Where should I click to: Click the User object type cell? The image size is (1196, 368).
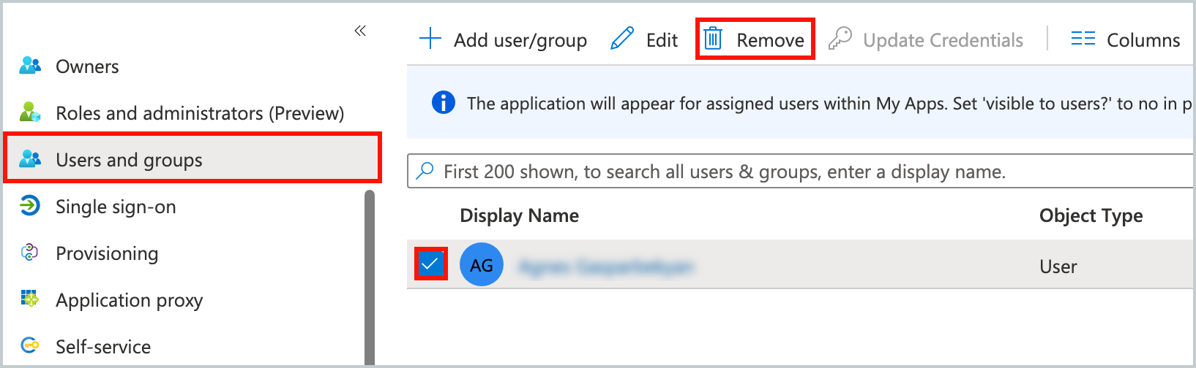(1058, 267)
